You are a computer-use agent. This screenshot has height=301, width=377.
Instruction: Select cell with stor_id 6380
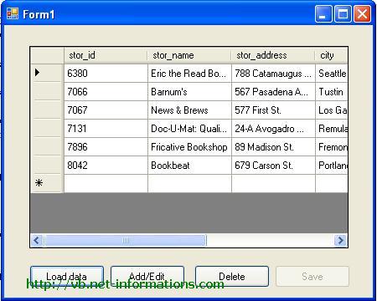coord(106,74)
